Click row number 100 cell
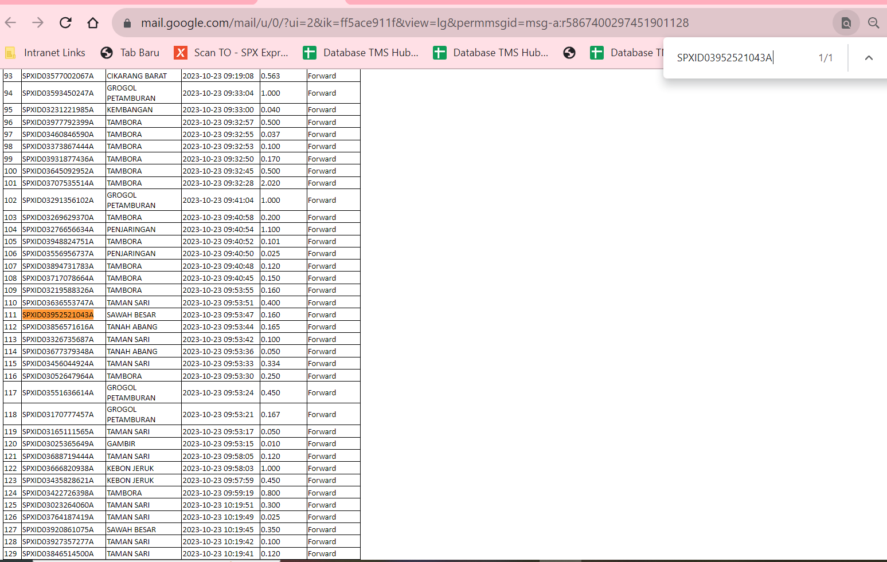Screen dimensions: 887x562 click(x=11, y=171)
